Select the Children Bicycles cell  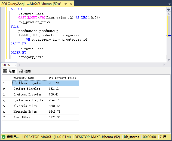[x=30, y=83]
